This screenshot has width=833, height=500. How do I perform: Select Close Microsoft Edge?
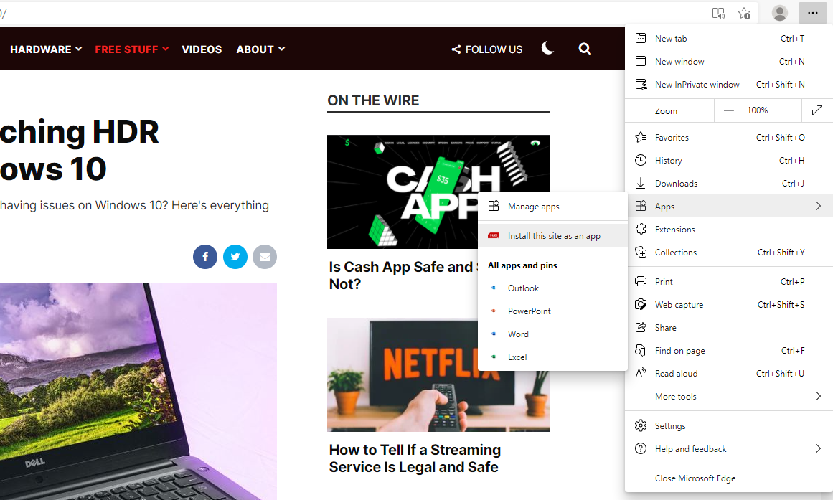pos(729,478)
